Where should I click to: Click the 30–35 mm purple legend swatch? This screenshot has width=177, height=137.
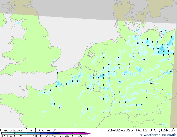pyautogui.click(x=63, y=133)
